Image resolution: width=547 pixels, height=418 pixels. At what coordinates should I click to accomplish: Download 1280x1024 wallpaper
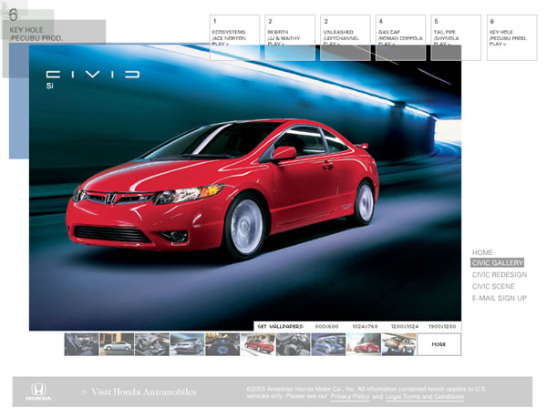[405, 327]
